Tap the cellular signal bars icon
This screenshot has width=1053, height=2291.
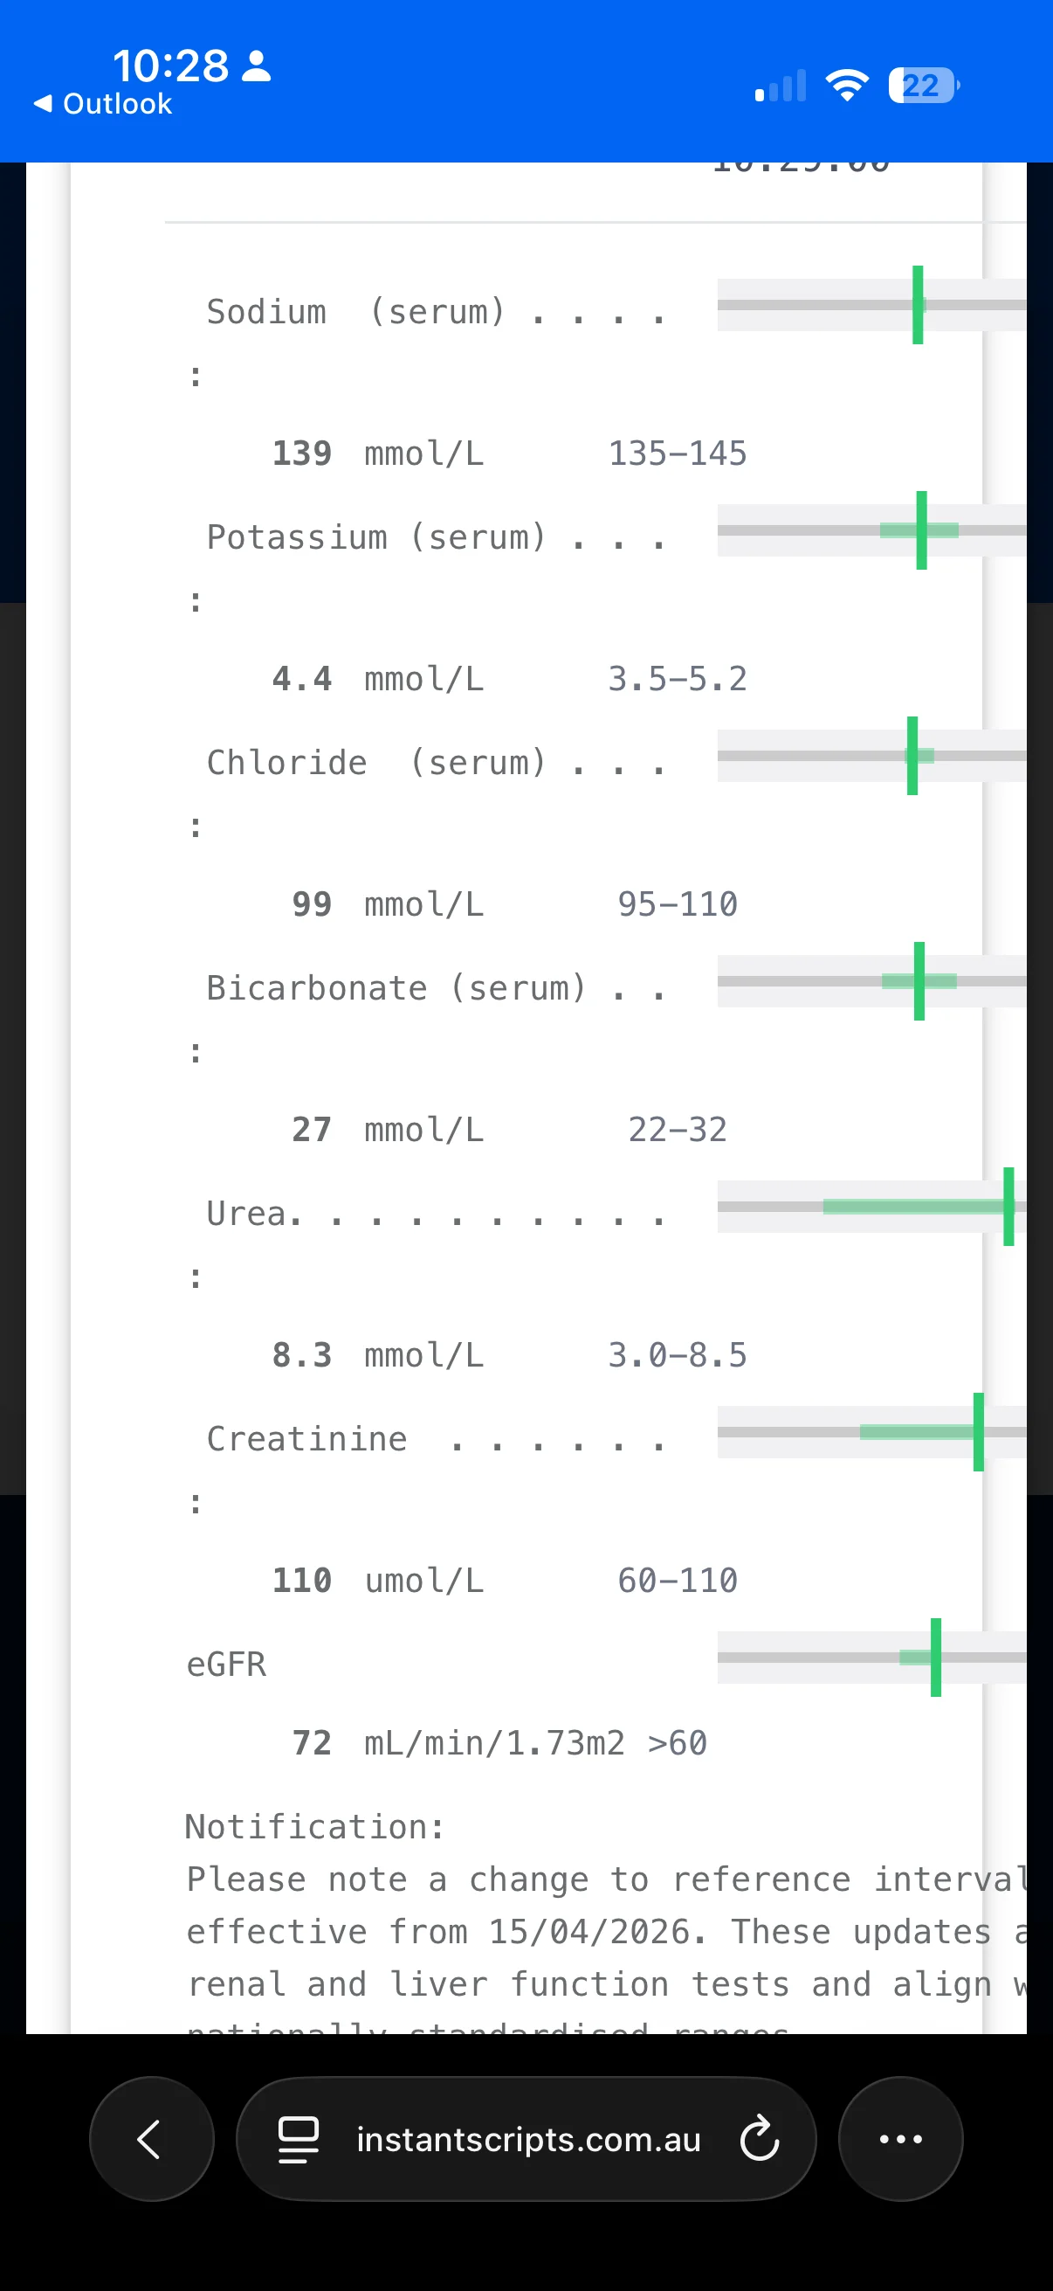tap(781, 86)
